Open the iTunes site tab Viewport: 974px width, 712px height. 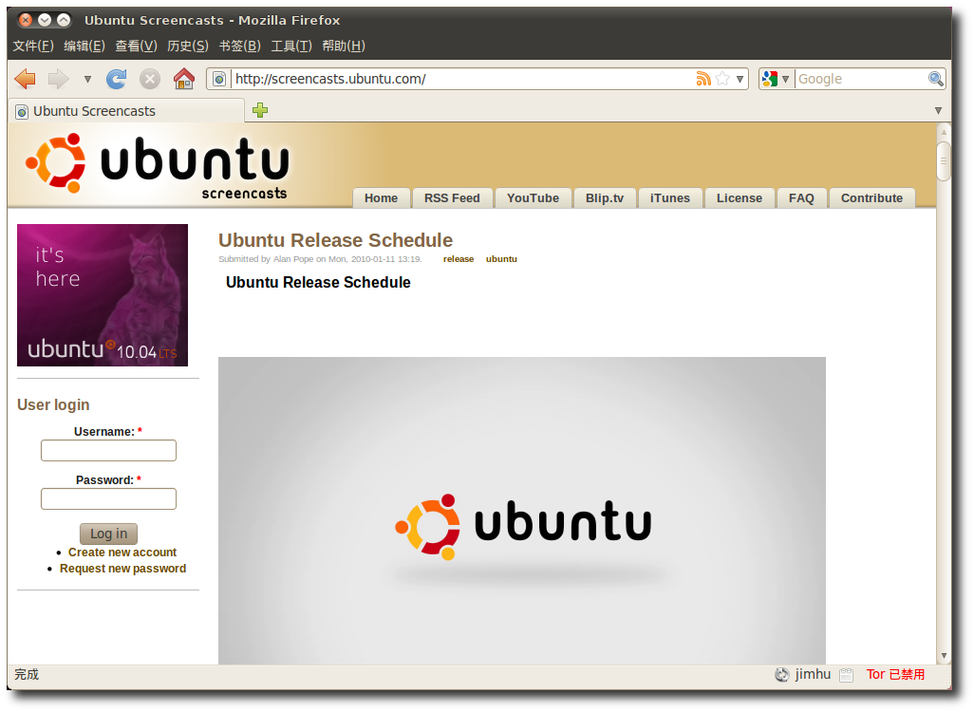click(x=670, y=198)
